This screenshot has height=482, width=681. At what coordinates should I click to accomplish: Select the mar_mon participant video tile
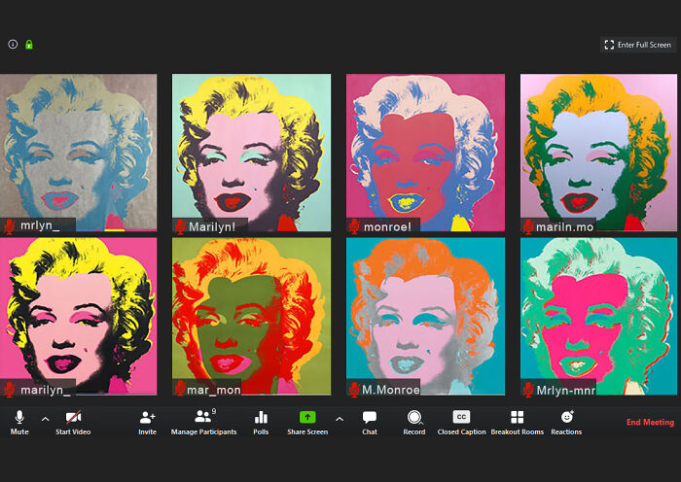(x=251, y=316)
